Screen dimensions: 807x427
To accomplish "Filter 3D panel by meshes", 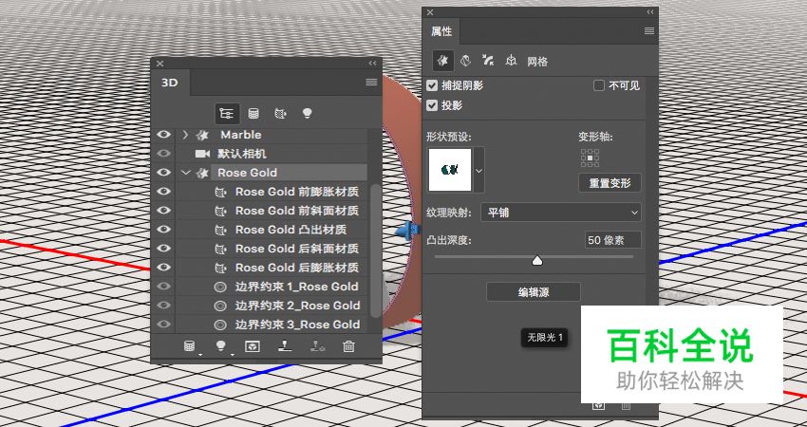I will pos(253,113).
